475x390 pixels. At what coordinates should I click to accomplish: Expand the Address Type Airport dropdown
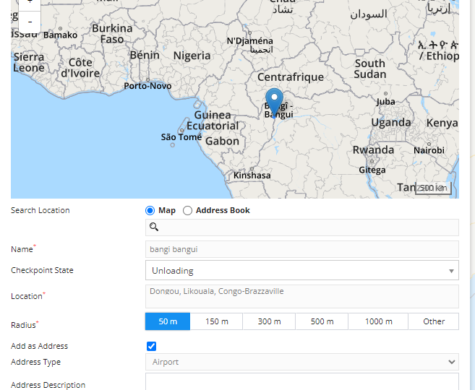coord(301,362)
